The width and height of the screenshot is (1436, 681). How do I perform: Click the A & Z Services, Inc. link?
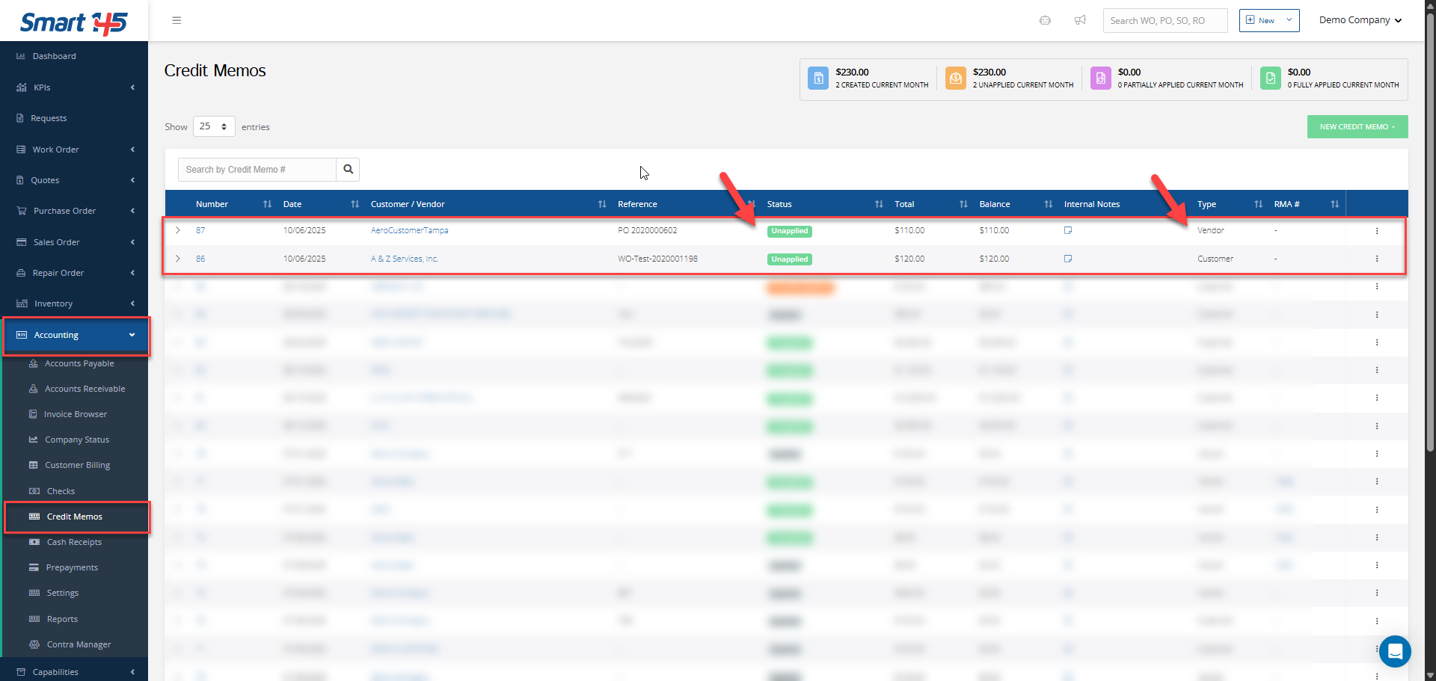coord(405,259)
